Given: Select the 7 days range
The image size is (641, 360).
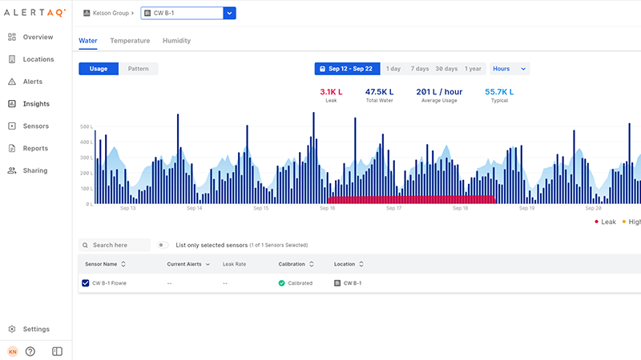Looking at the screenshot, I should (420, 69).
